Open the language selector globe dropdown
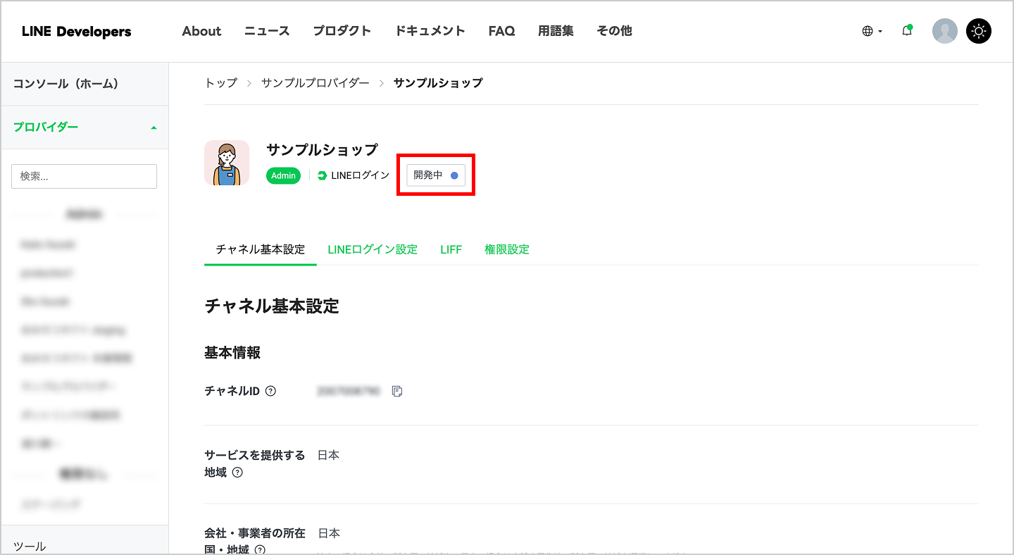 [871, 30]
